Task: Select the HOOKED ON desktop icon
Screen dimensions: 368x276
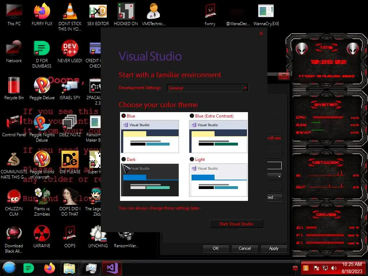Action: point(126,14)
